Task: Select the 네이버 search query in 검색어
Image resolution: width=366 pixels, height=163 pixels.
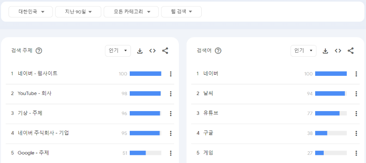Action: (211, 73)
